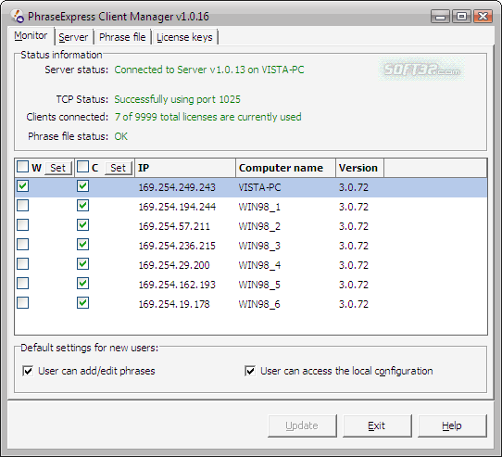Check W checkbox for WIN98_4 row
The height and width of the screenshot is (457, 502).
[23, 264]
